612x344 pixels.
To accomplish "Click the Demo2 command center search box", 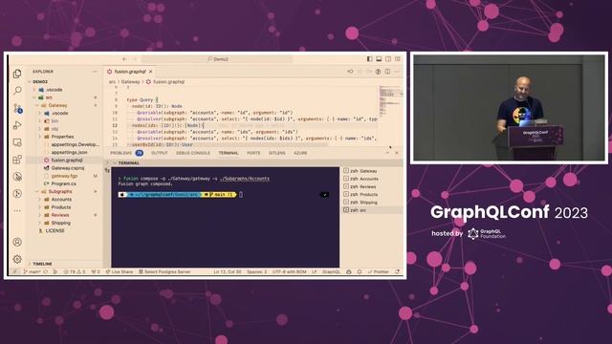I will (217, 59).
